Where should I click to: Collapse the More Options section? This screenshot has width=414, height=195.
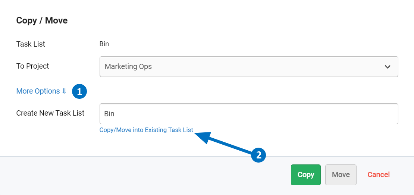click(x=38, y=91)
